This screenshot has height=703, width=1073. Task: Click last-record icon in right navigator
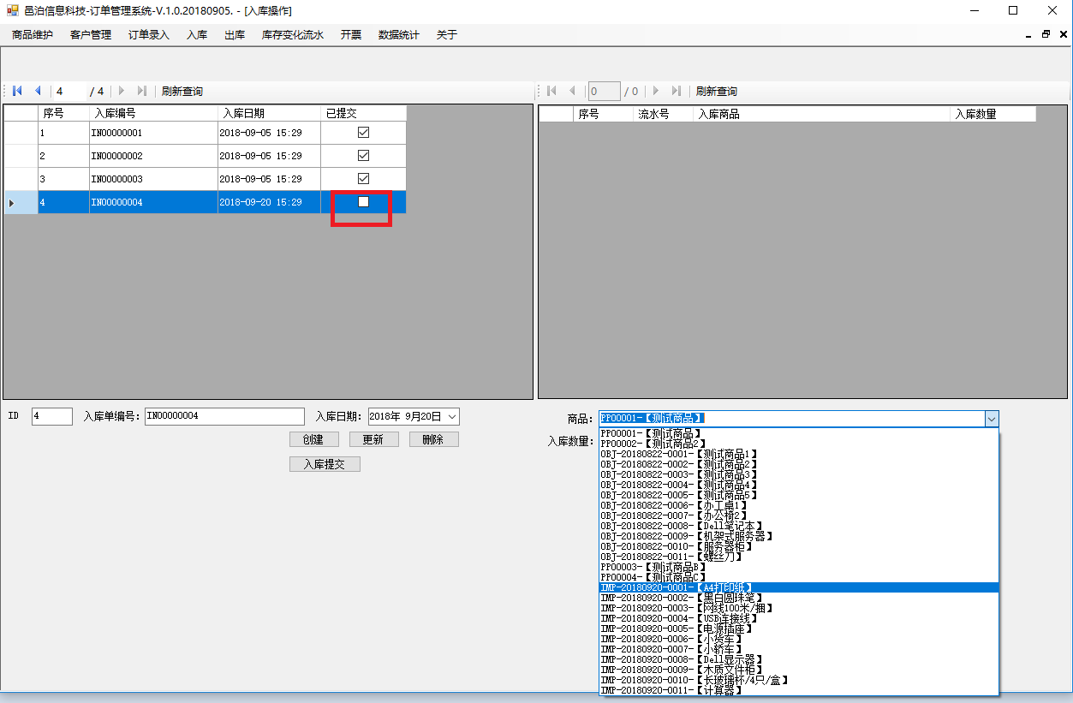677,91
